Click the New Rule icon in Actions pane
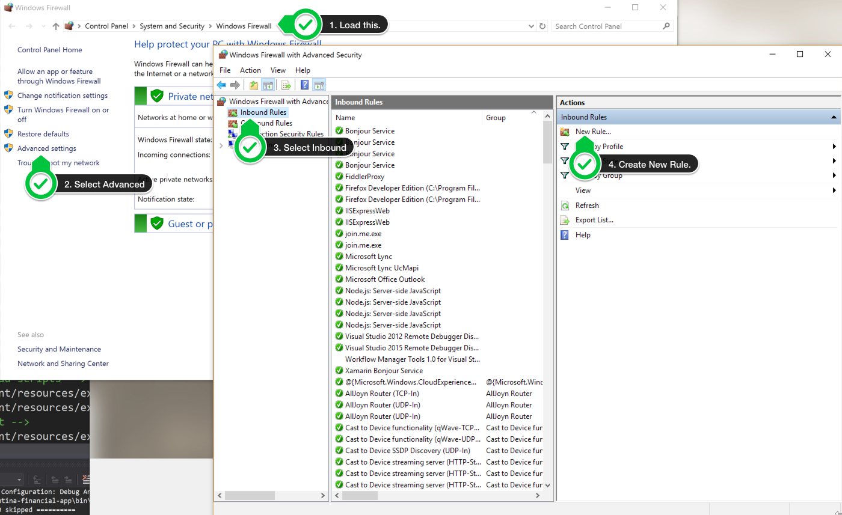 point(565,132)
